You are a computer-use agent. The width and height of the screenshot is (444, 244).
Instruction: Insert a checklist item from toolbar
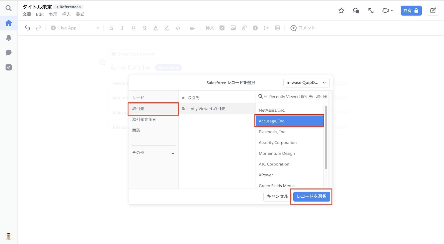click(222, 28)
